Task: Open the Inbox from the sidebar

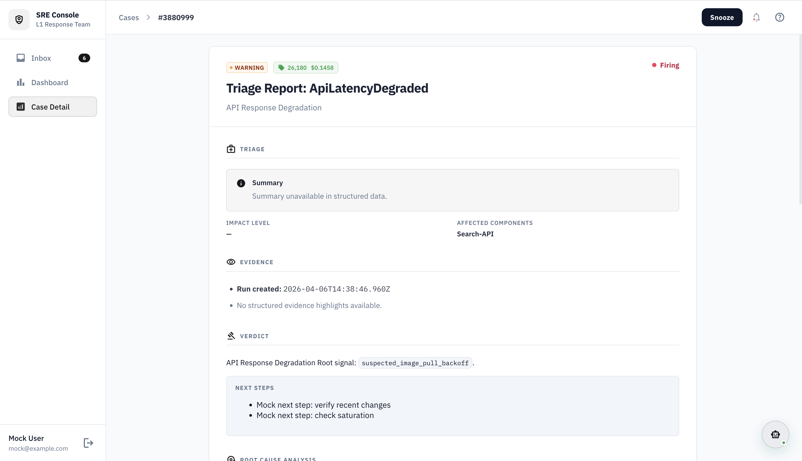Action: 41,58
